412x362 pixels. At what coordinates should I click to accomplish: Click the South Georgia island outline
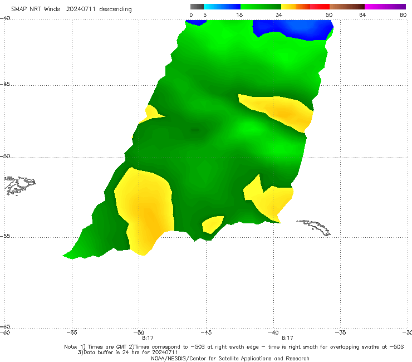coord(313,228)
